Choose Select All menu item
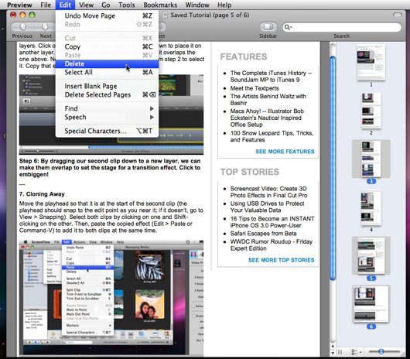410x359 pixels. (107, 72)
